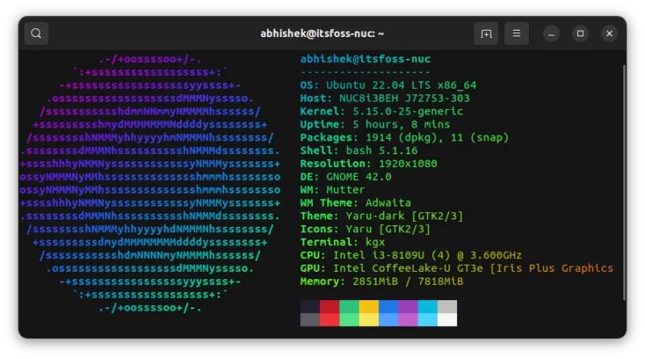Click the CPU: Intel i3-8109U line
Screen dimensions: 645x359
point(411,255)
